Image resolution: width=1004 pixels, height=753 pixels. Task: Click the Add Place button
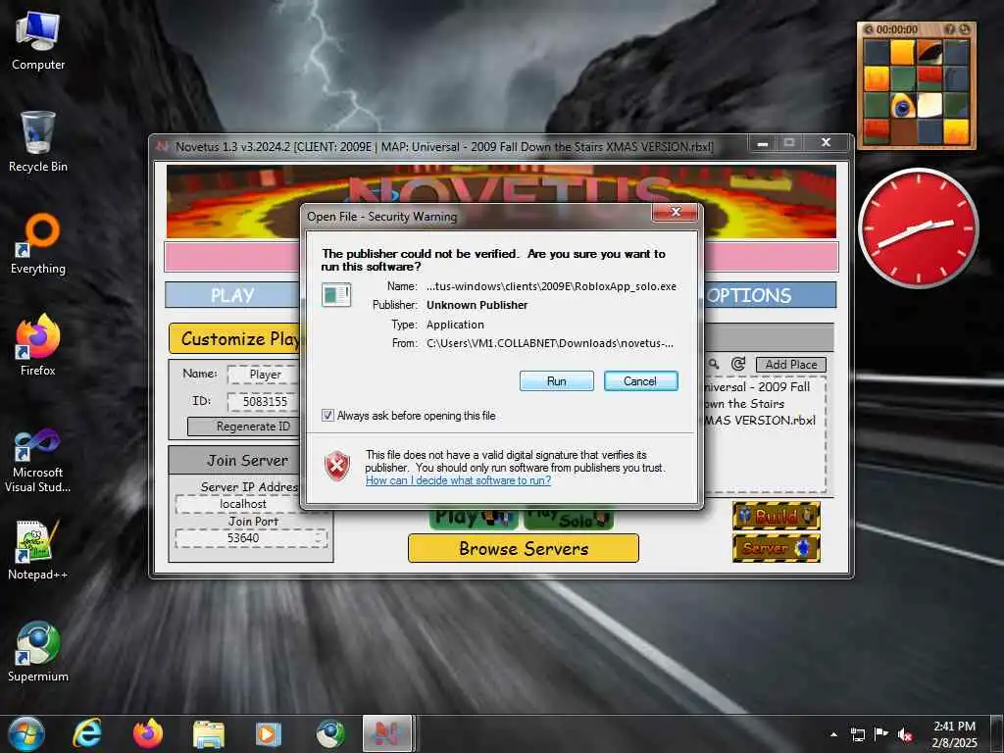click(791, 365)
